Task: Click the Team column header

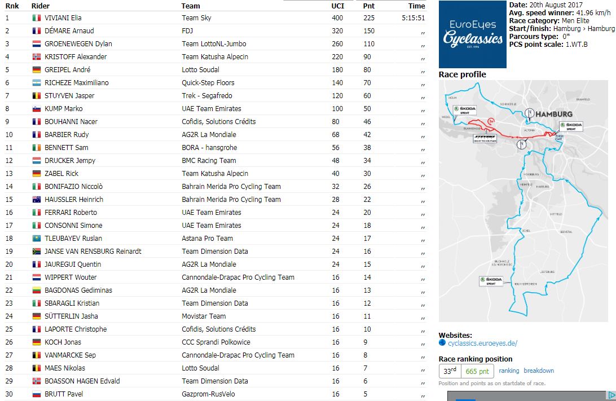Action: pos(191,6)
